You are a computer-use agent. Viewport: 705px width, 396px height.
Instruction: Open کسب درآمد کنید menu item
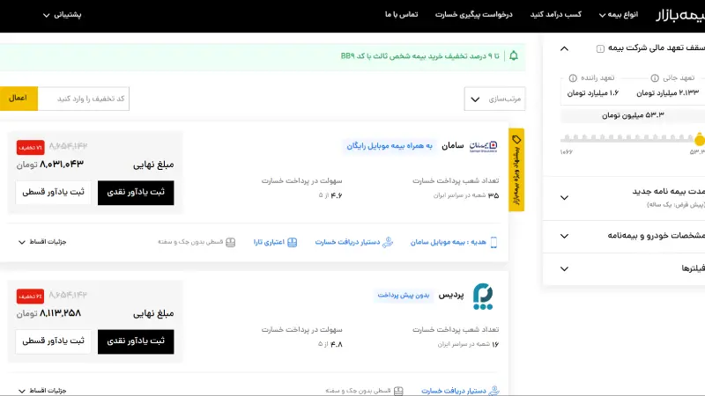click(556, 15)
